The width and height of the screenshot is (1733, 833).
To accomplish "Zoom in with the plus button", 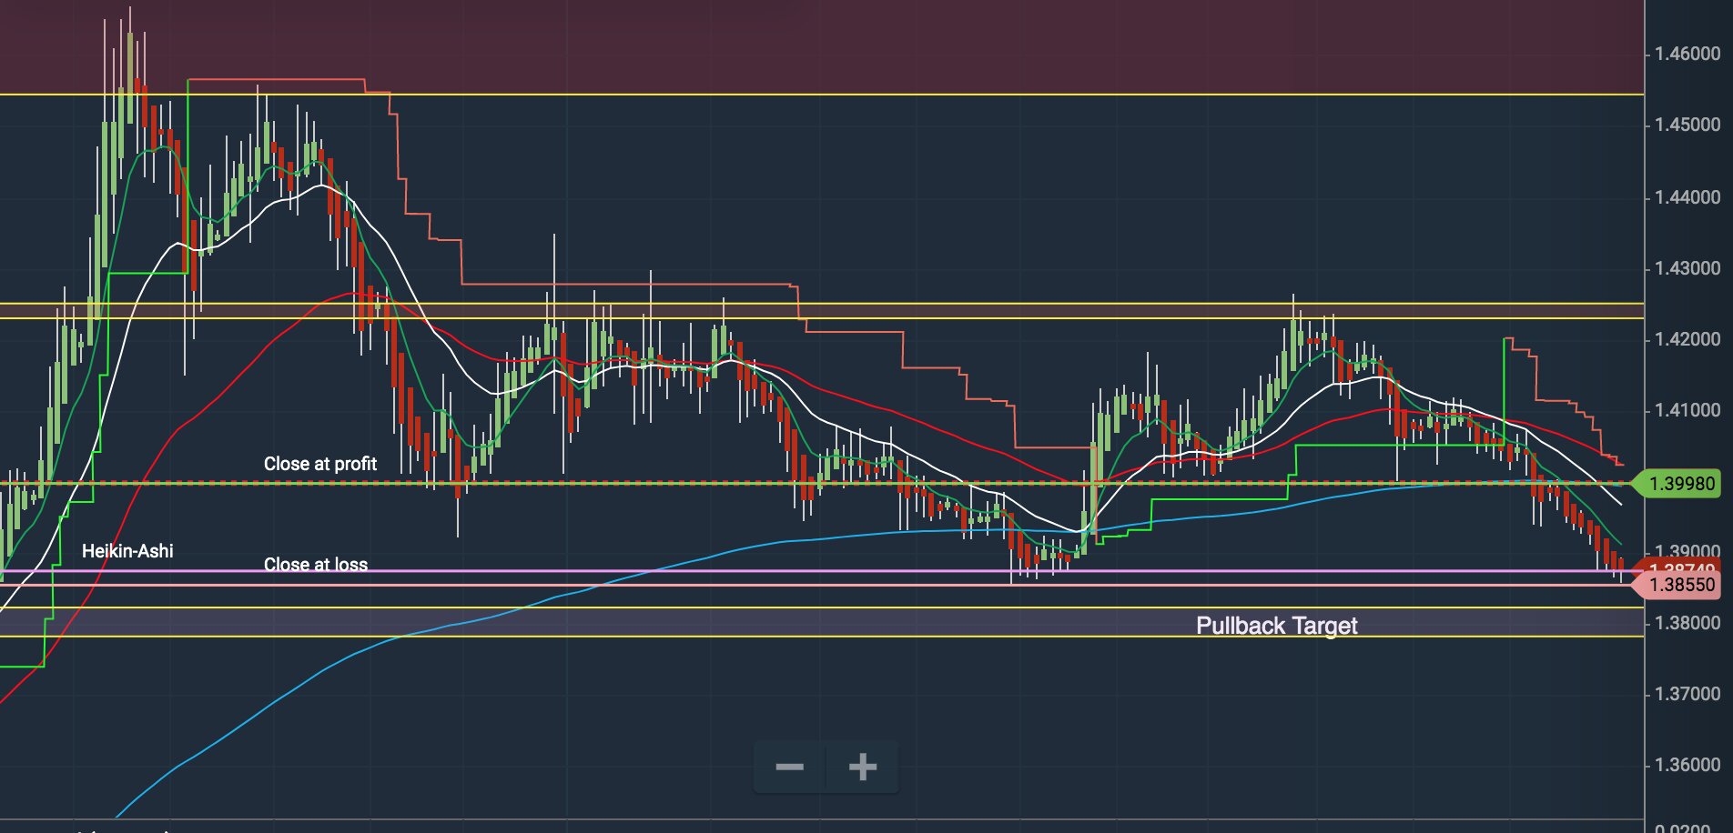I will click(x=863, y=768).
